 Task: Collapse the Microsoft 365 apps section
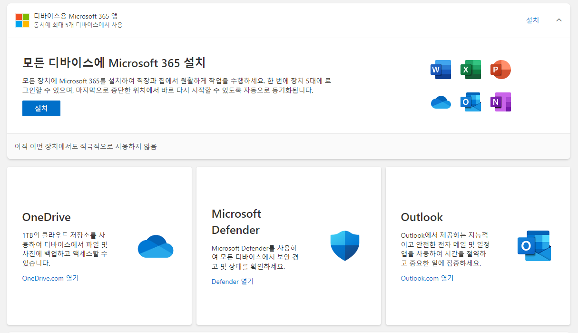click(x=559, y=20)
